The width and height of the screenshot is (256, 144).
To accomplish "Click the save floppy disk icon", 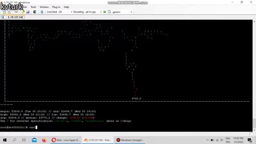I will click(28, 12).
